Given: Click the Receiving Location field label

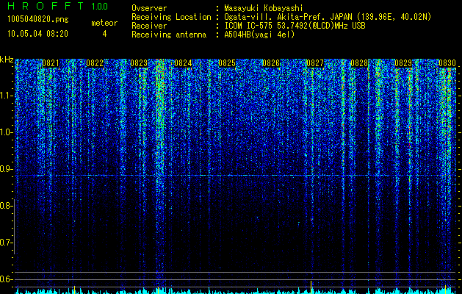Looking at the screenshot, I should coord(171,17).
